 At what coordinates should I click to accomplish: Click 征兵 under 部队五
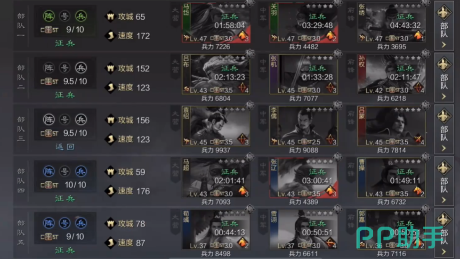pyautogui.click(x=65, y=250)
